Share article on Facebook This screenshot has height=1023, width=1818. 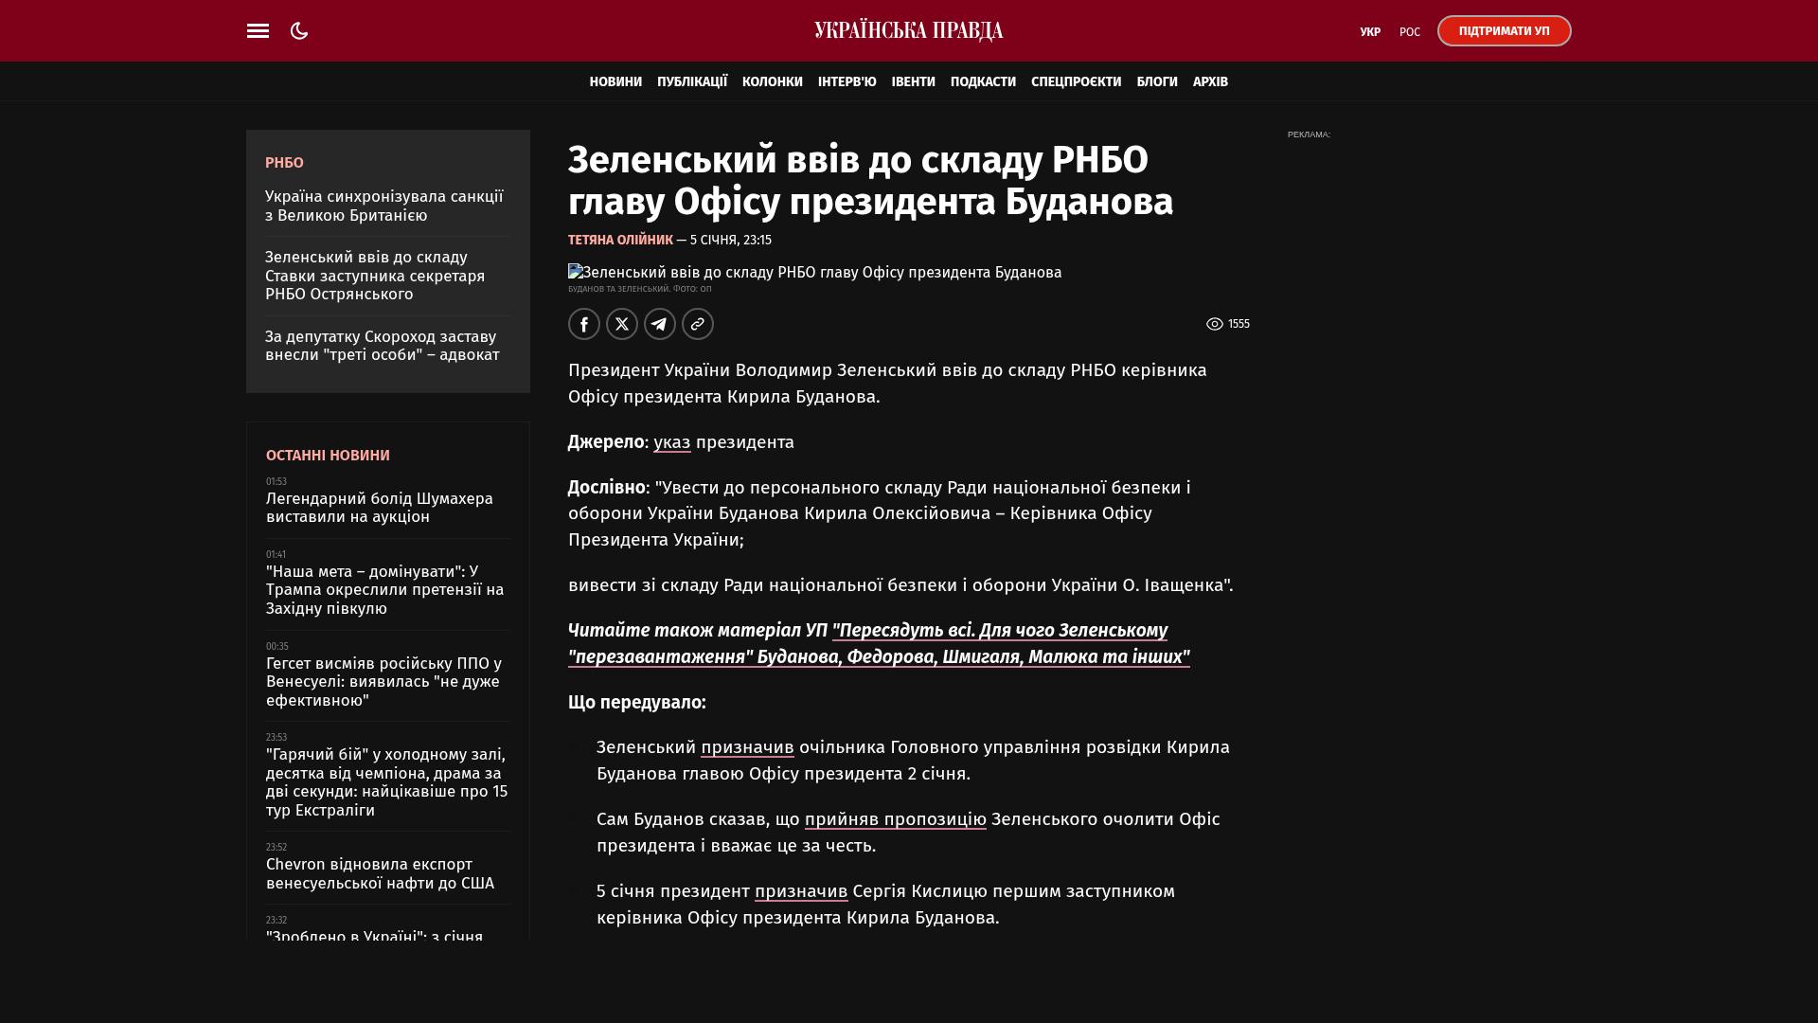point(584,324)
